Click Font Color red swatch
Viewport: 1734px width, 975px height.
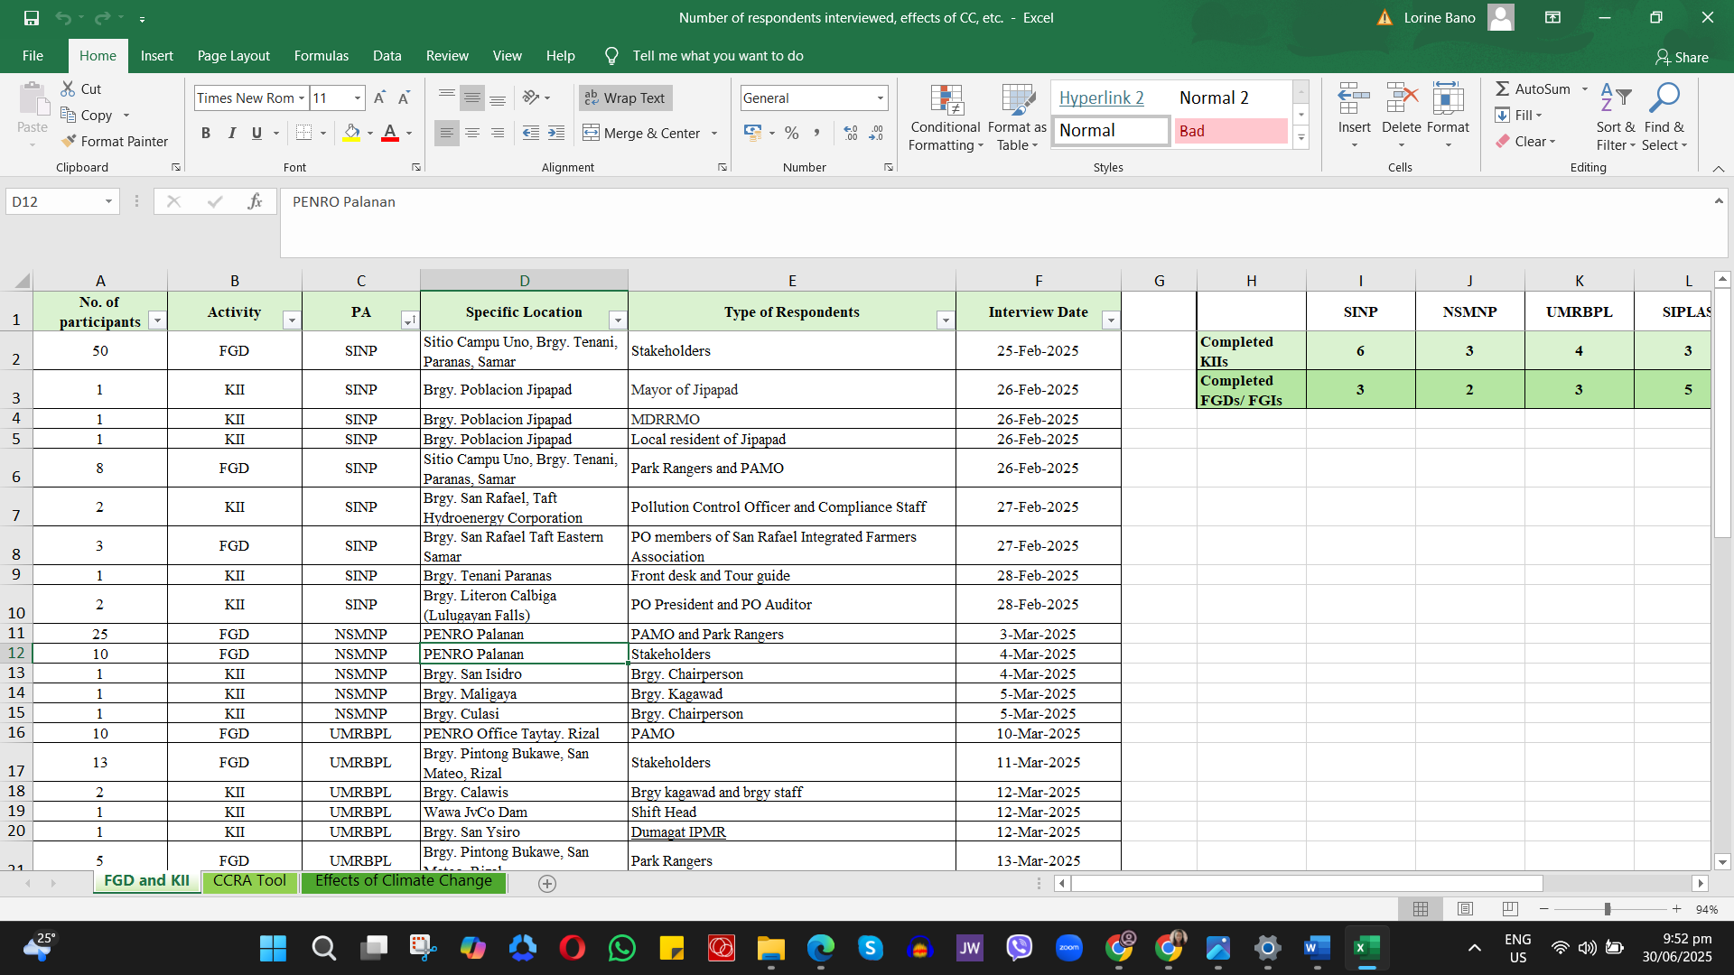[x=390, y=133]
